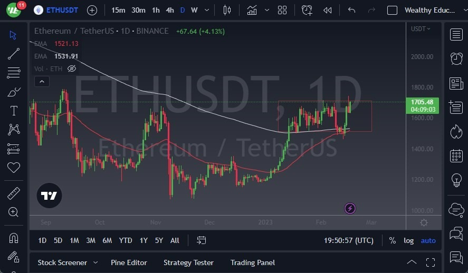
Task: Select the W weekly timeframe
Action: point(194,11)
